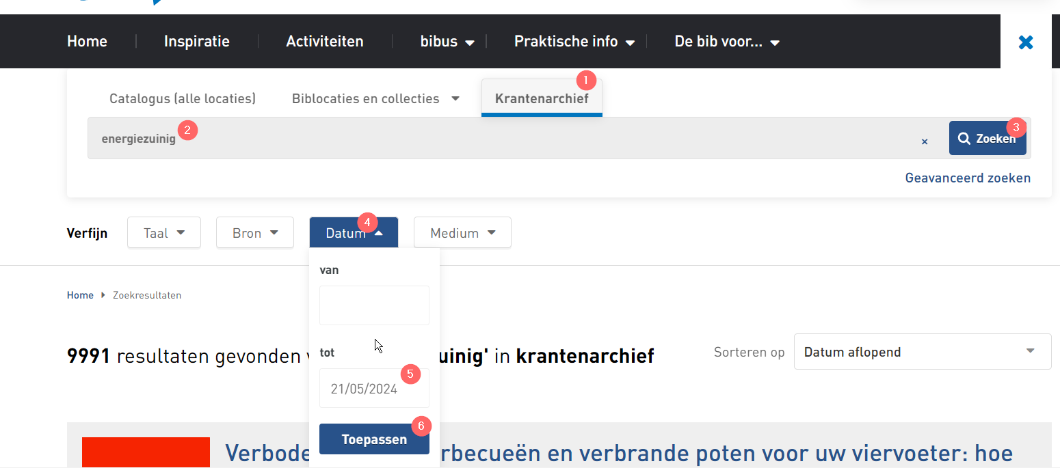
Task: Open the Sorteren op dropdown
Action: pos(922,352)
